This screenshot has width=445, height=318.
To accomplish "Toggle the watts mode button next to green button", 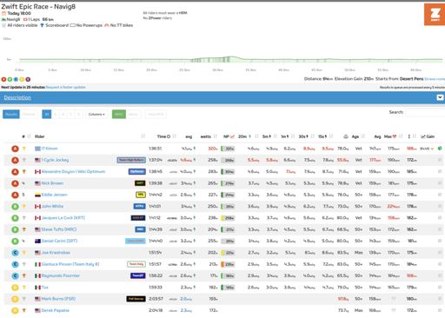I will coord(133,114).
